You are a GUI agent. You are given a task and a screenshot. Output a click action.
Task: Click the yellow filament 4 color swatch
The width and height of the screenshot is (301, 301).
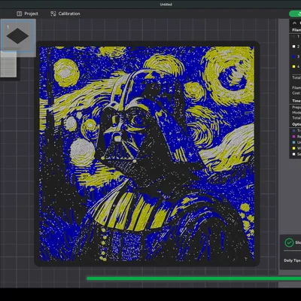293,67
